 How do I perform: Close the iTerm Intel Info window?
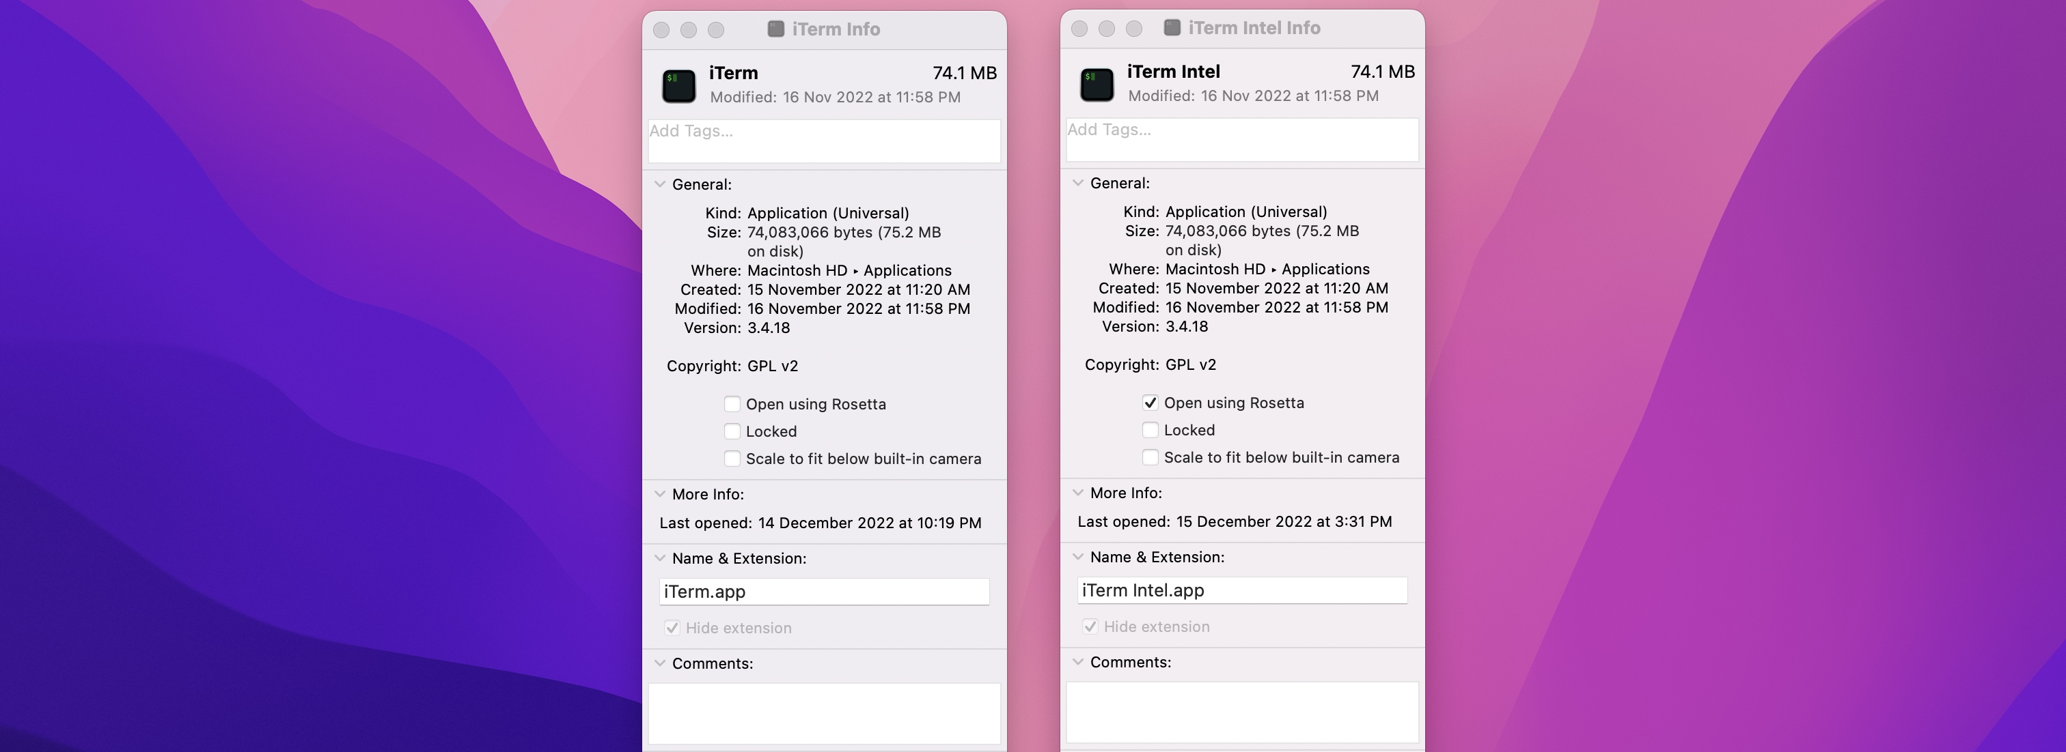pos(1079,28)
